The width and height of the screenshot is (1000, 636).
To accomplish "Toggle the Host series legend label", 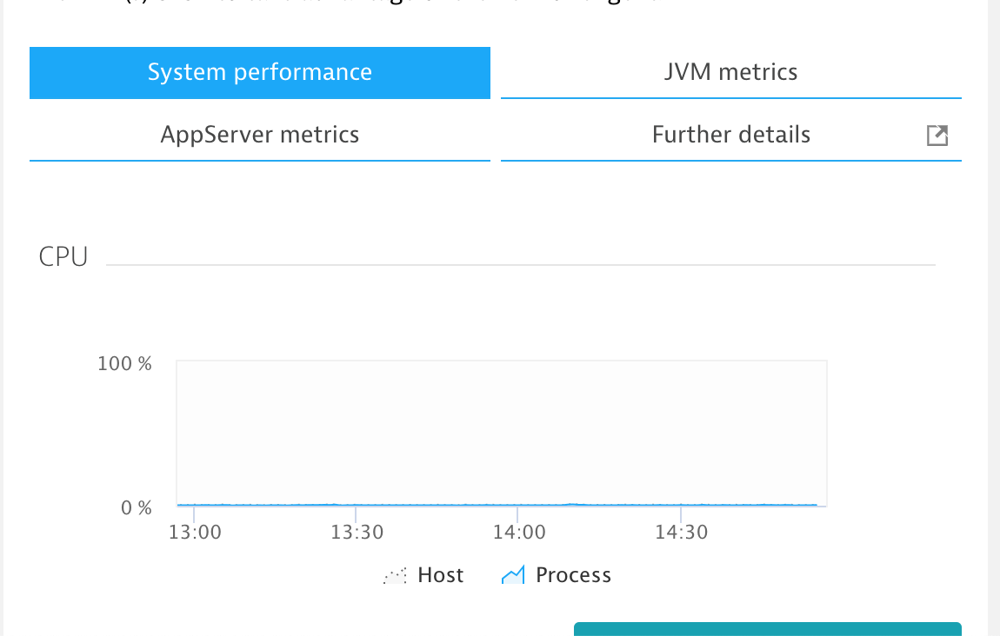I will [x=440, y=575].
